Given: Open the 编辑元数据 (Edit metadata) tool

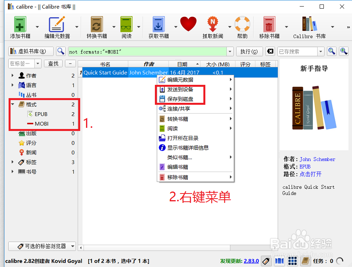Looking at the screenshot, I should click(x=57, y=24).
